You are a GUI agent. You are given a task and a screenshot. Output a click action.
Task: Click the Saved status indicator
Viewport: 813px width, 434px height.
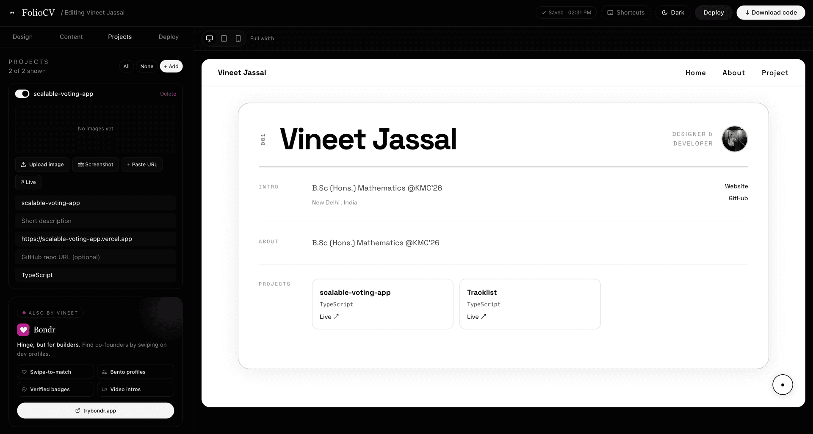pos(566,13)
